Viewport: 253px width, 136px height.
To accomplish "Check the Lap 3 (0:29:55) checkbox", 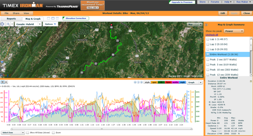I will [208, 49].
